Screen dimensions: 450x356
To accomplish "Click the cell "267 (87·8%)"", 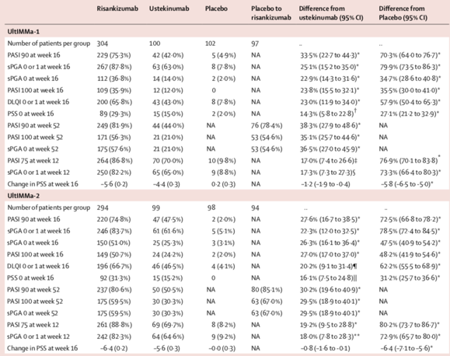I will [114, 67].
